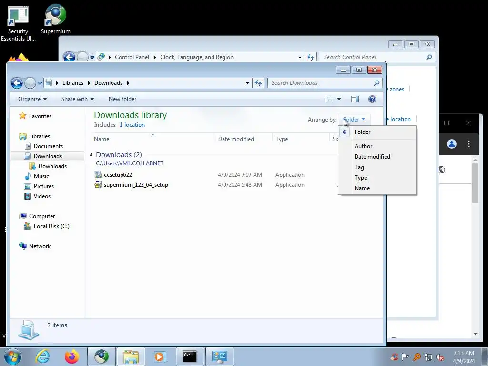Viewport: 488px width, 366px height.
Task: Open recent pages arrow in Downloads window
Action: point(40,83)
